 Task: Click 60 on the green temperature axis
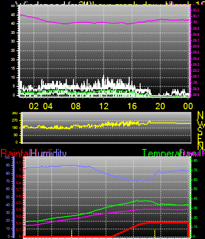click(x=195, y=180)
